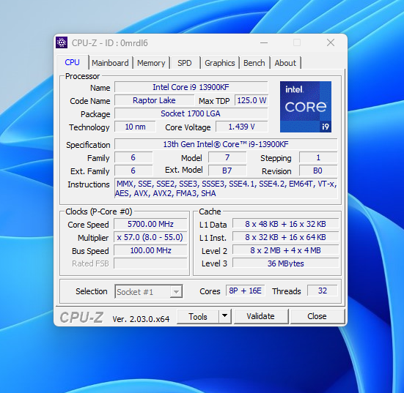Click the processor name Intel Core i9 13900KF
This screenshot has width=404, height=393.
(x=191, y=87)
